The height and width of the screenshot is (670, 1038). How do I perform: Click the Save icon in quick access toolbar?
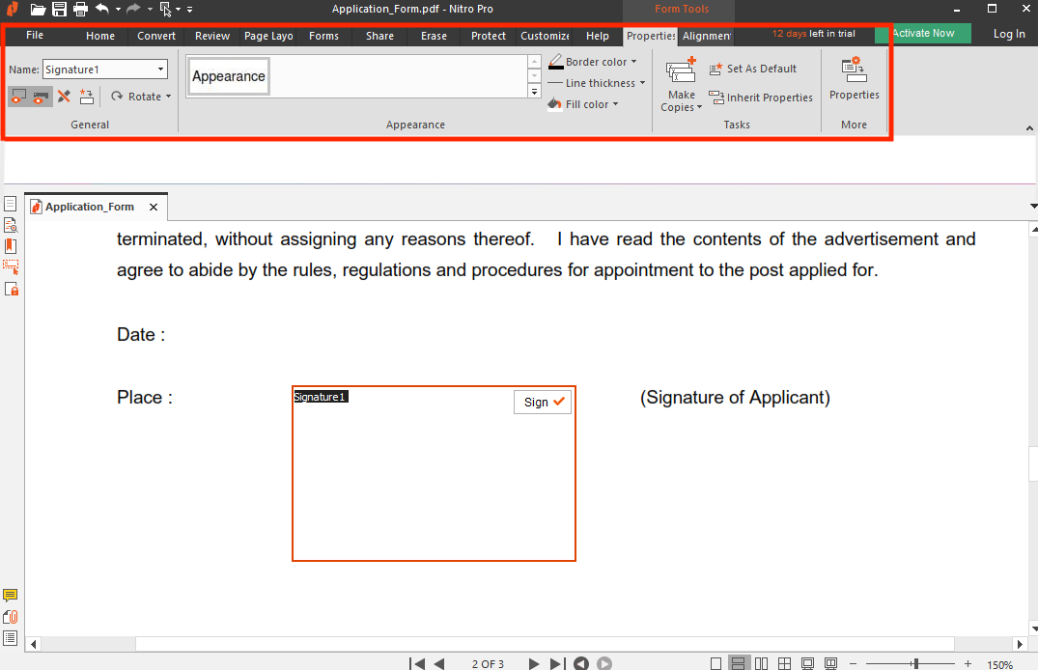point(59,10)
